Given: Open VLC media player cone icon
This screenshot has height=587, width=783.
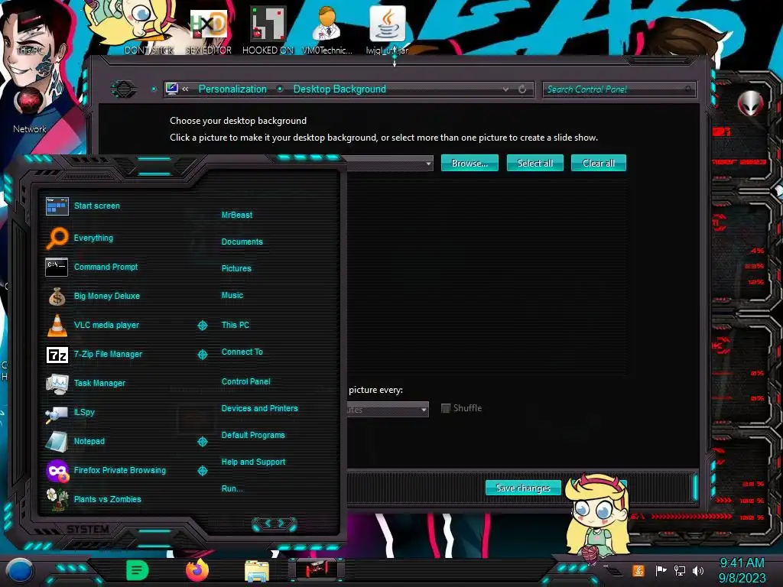Looking at the screenshot, I should pyautogui.click(x=57, y=325).
